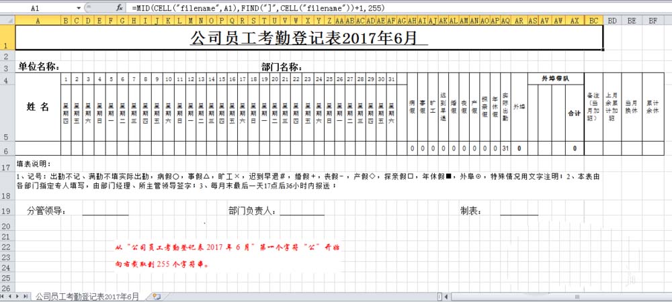Select row header 18
This screenshot has height=302, width=672.
7,187
